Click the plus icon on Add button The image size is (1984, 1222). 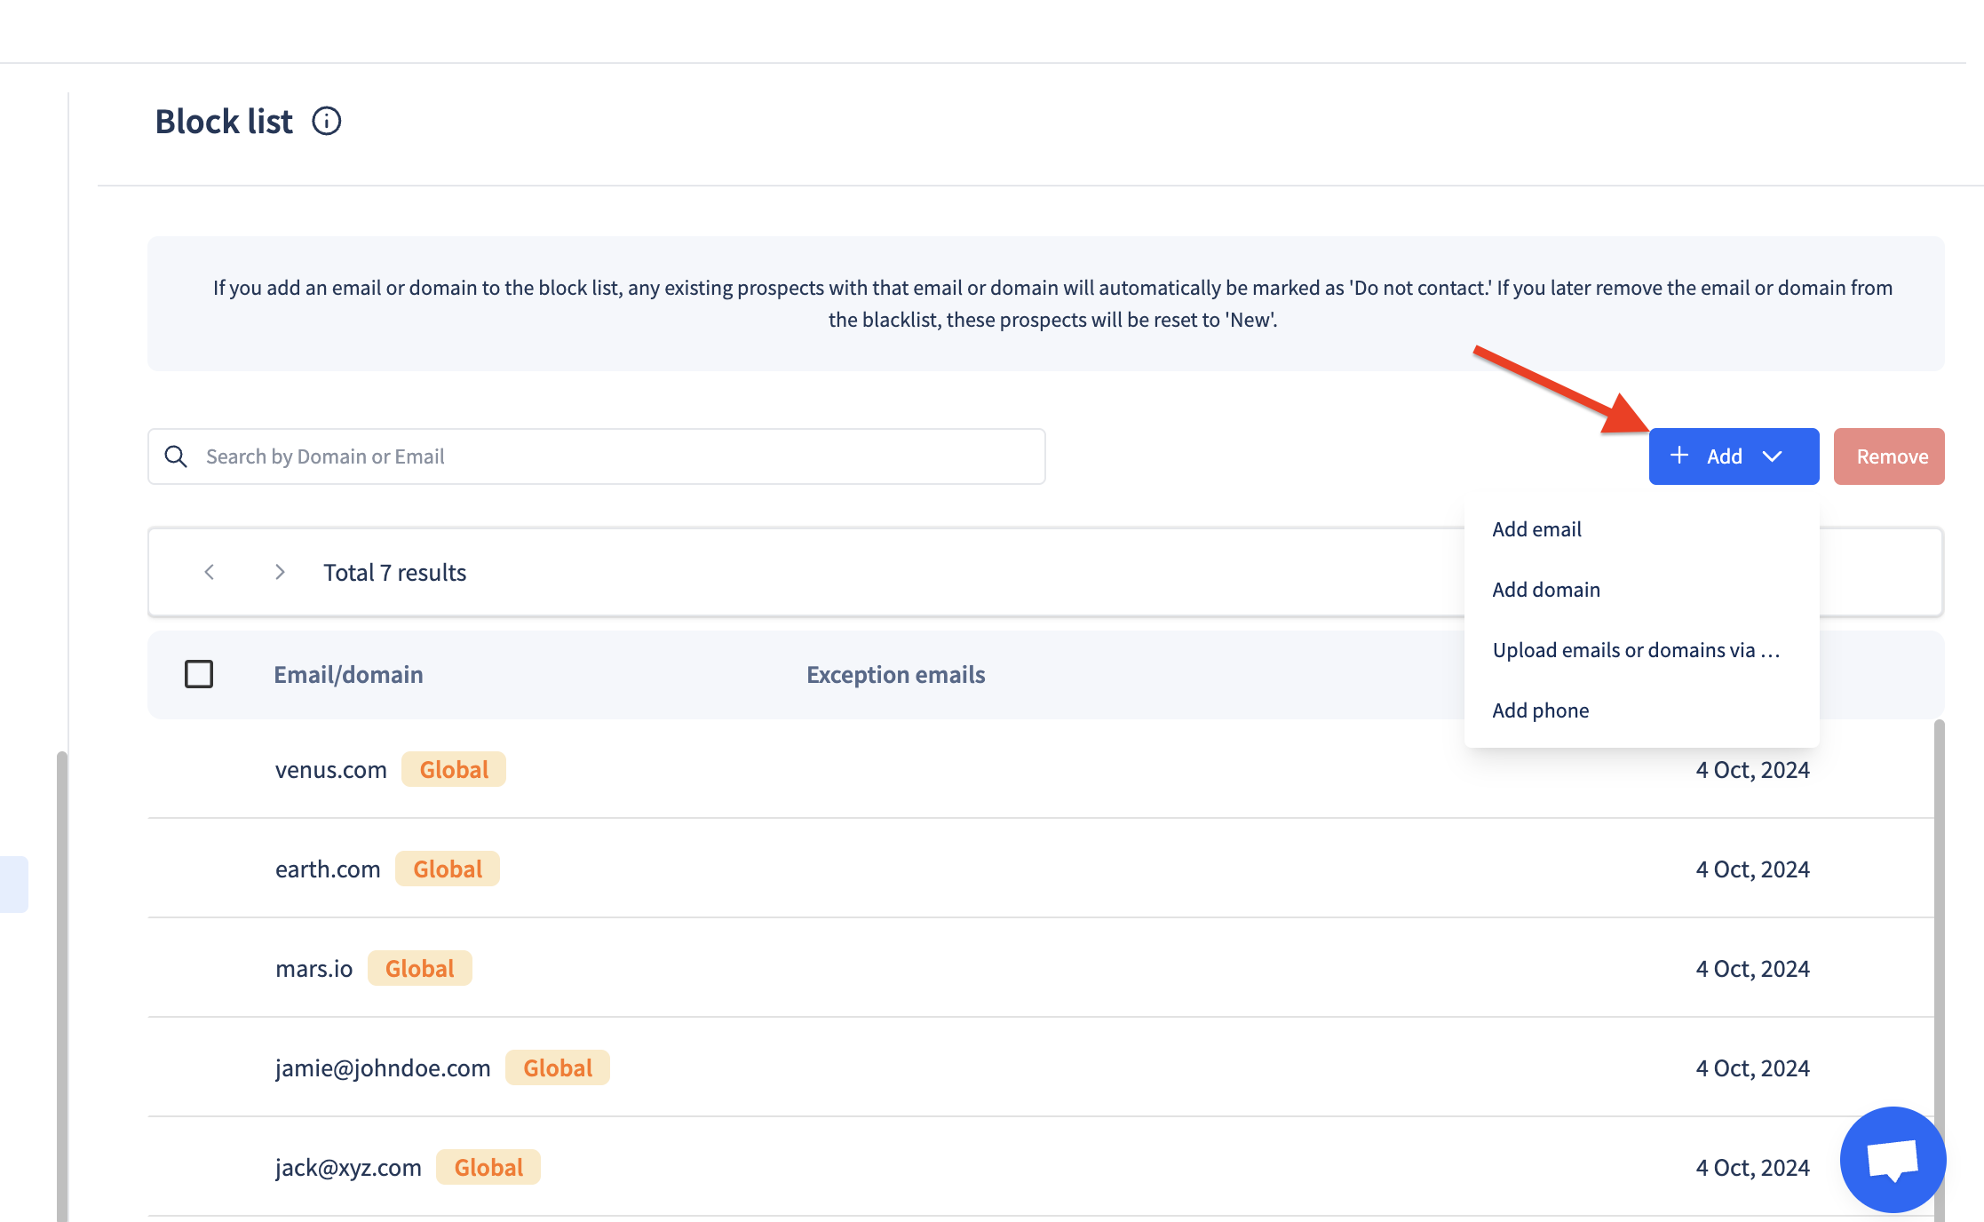pos(1678,456)
